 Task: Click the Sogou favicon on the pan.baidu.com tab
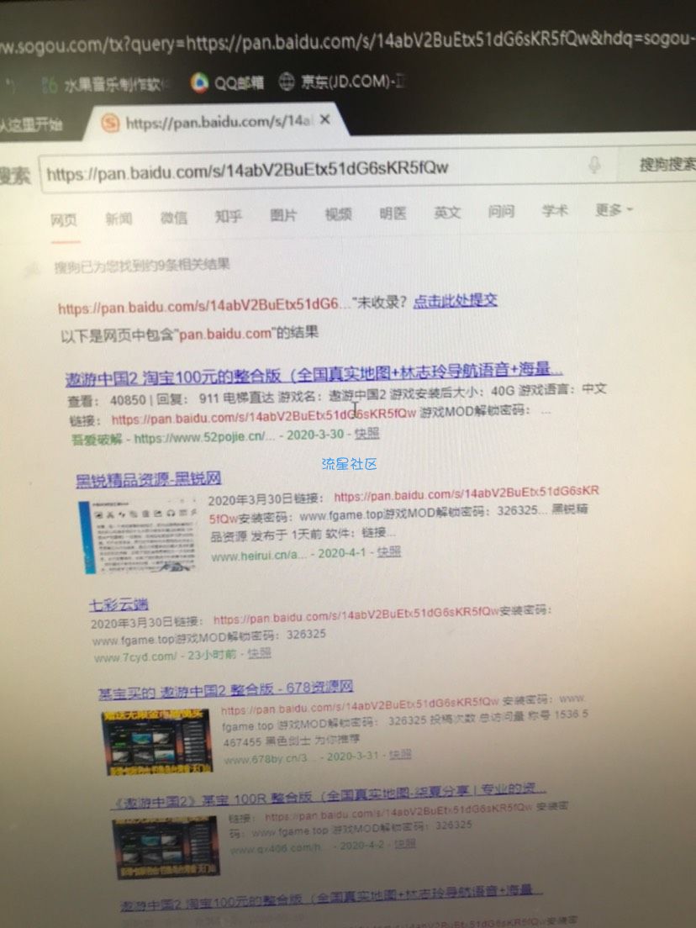point(110,123)
